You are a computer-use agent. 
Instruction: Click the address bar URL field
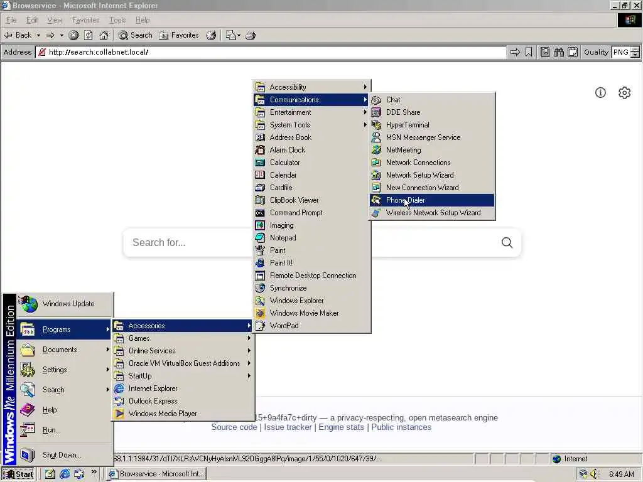(271, 52)
